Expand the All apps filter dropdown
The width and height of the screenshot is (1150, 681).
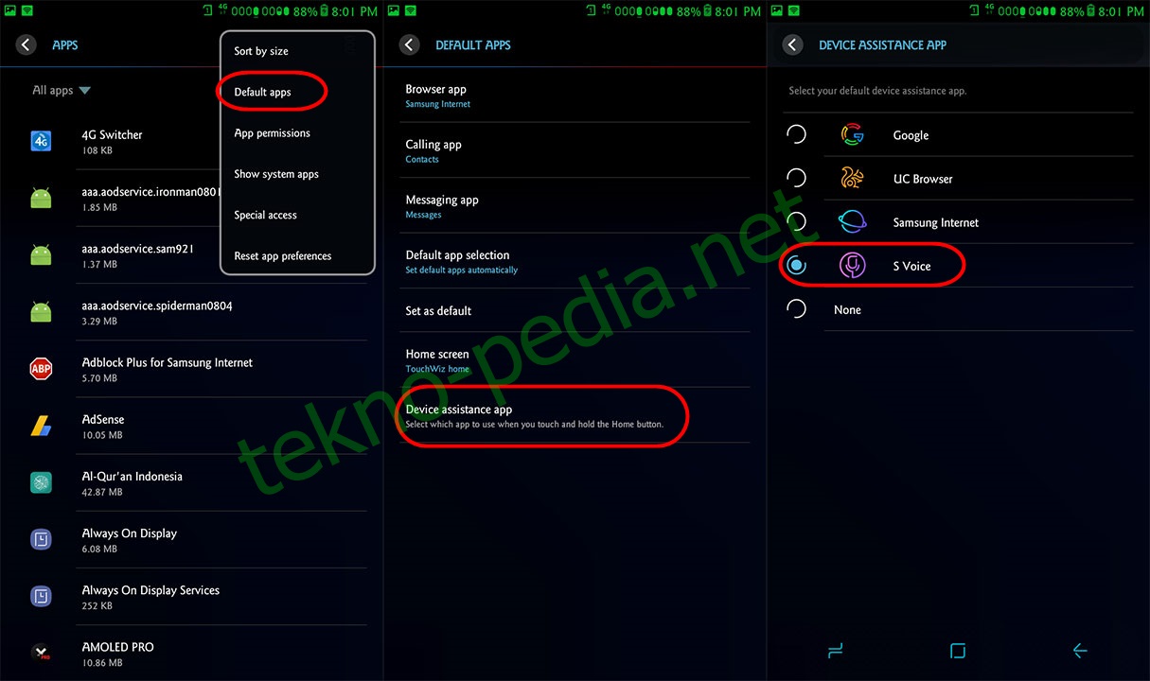click(x=62, y=91)
